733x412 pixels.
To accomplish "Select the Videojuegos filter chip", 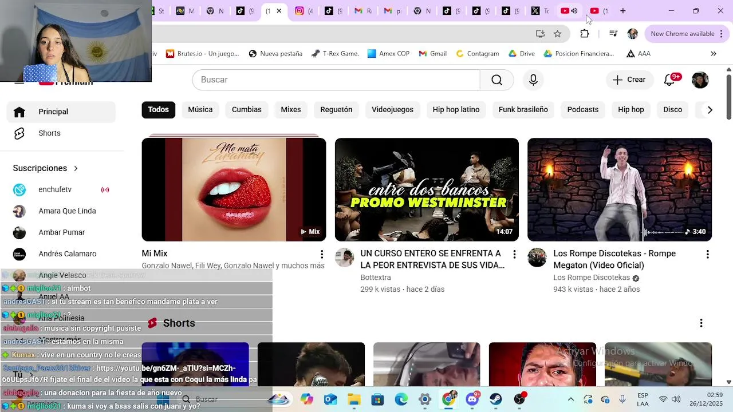I will [392, 110].
